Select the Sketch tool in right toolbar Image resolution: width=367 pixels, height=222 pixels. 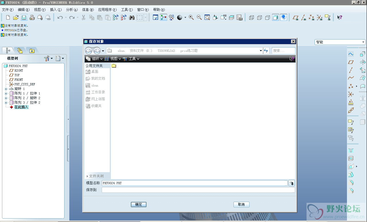(351, 54)
